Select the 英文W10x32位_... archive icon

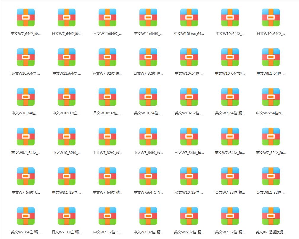(189, 97)
